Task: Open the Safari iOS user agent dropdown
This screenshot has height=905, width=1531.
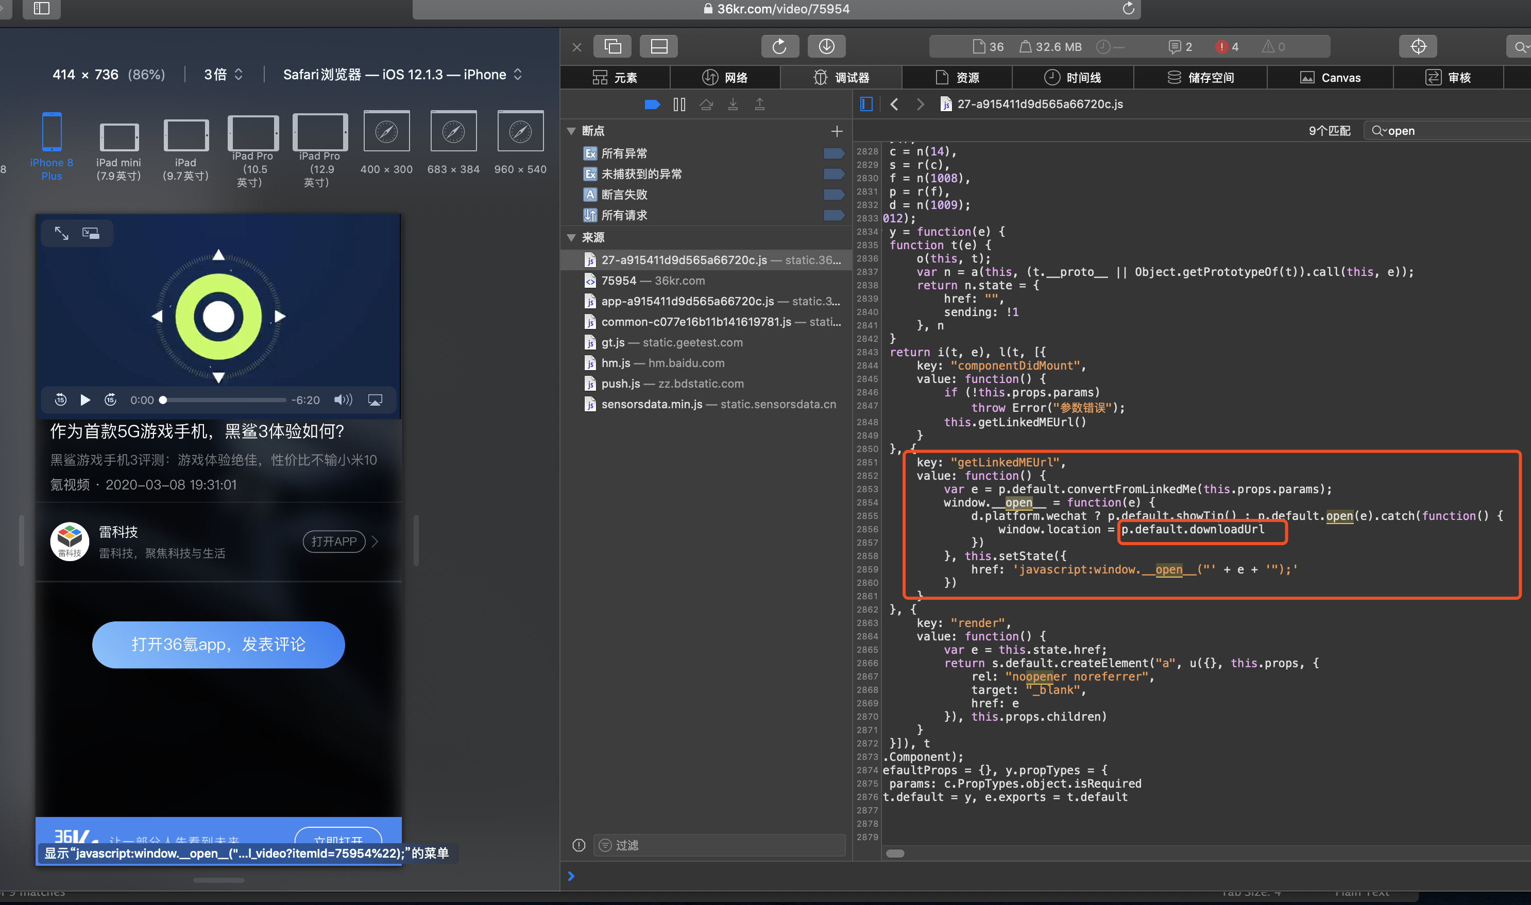Action: [x=403, y=75]
